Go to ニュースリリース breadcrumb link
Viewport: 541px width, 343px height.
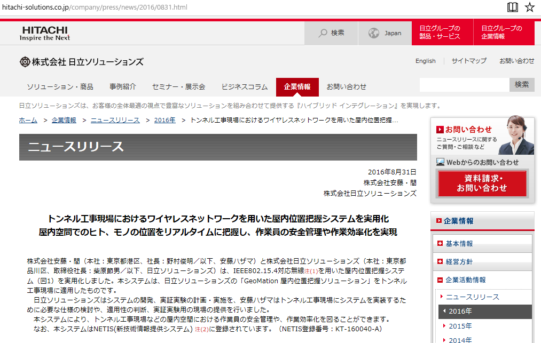coord(115,121)
